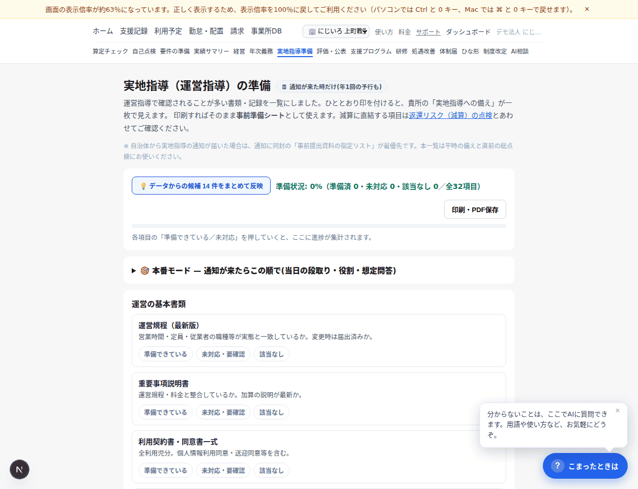Click the preparation progress bar
Screen dimensions: 638x489
click(319, 226)
